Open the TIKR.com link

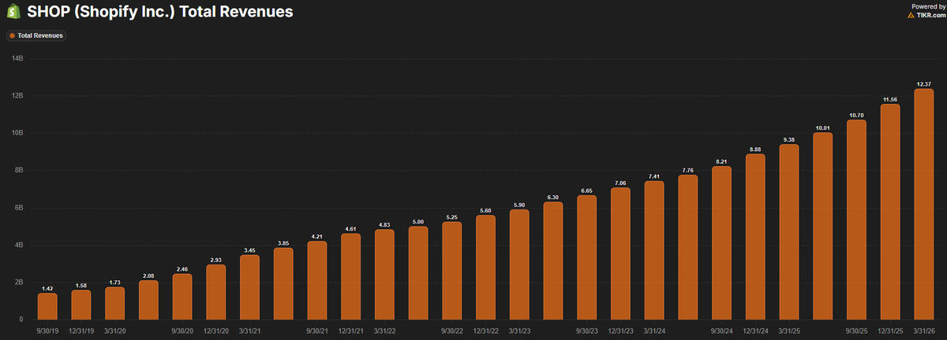[926, 15]
